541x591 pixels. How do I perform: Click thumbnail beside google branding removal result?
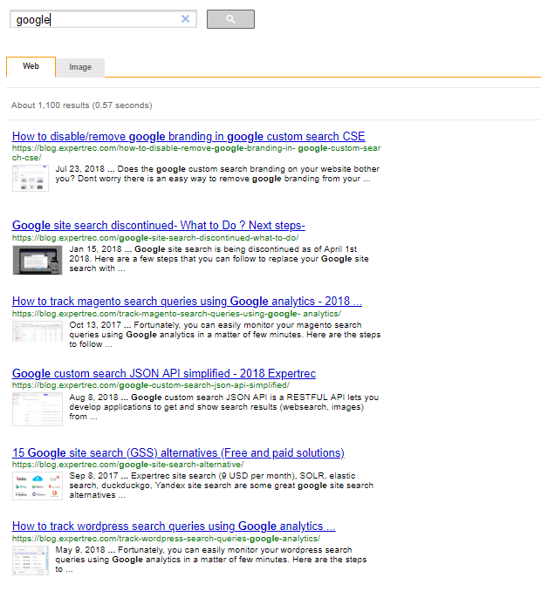tap(31, 179)
